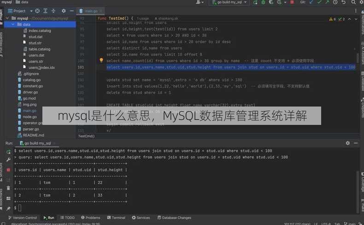This screenshot has width=364, height=225.
Task: Open the Terminal tool window
Action: point(116,218)
